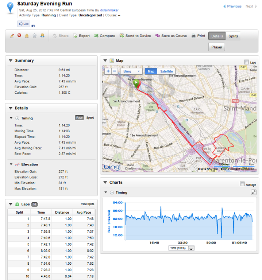Collapse the Summary panel
Image resolution: width=262 pixels, height=280 pixels.
[11, 61]
